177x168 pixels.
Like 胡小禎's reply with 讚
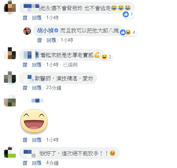[x=39, y=40]
